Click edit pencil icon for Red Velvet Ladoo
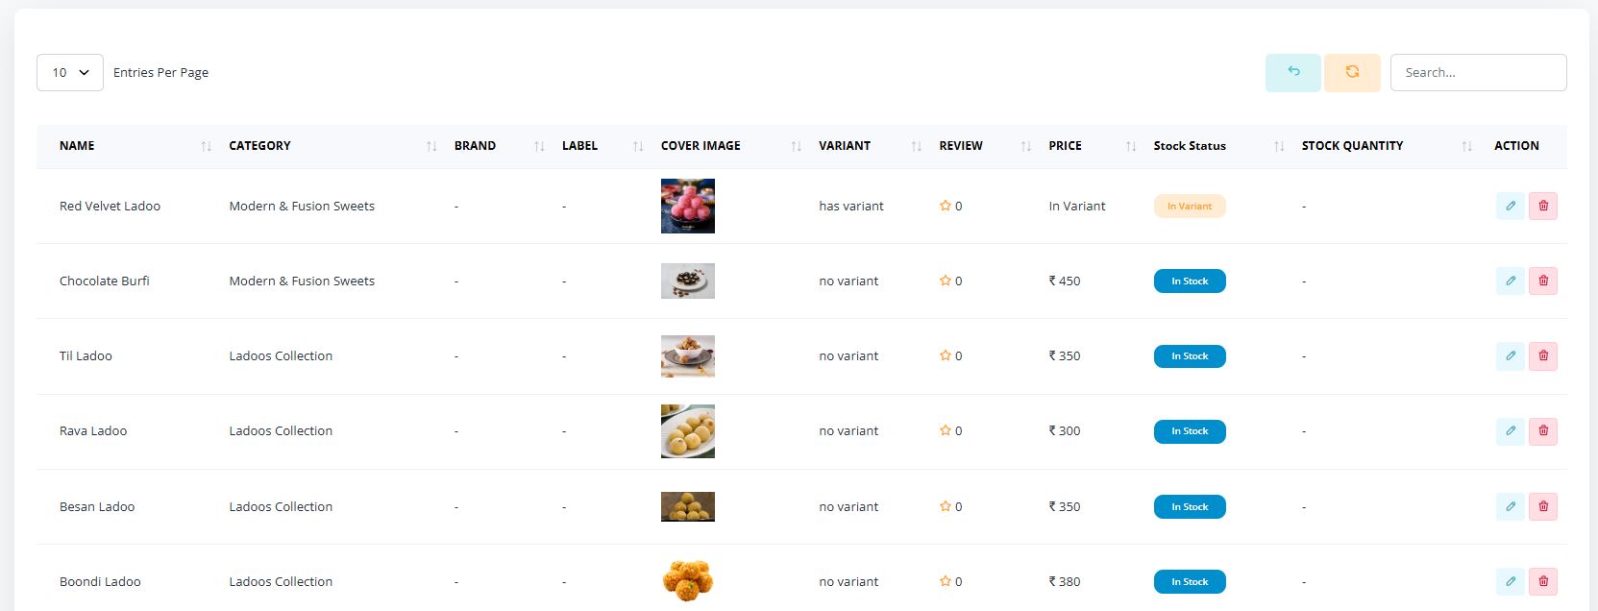This screenshot has height=611, width=1598. (1510, 206)
